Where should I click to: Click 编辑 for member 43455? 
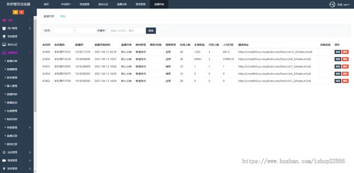[x=338, y=67]
